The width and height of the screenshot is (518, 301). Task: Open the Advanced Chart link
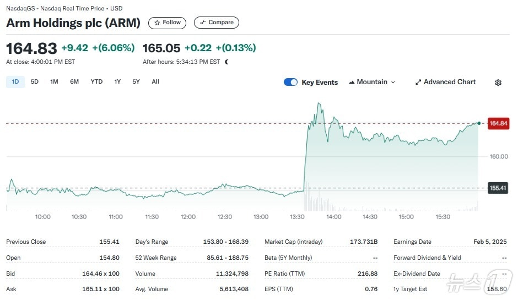click(445, 82)
